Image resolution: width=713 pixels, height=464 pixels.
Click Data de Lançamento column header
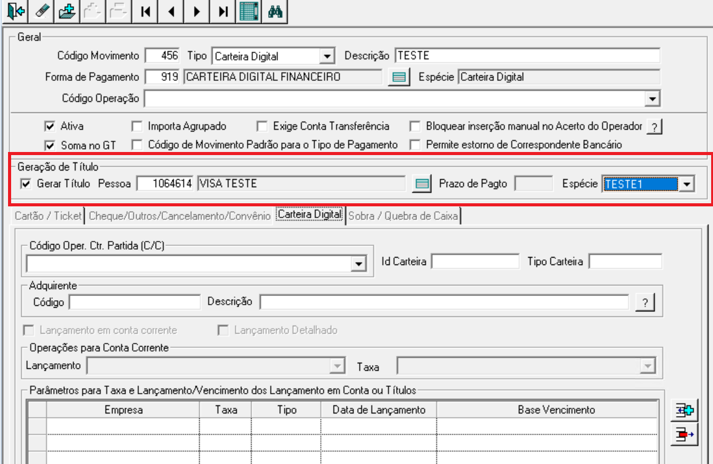pos(379,410)
